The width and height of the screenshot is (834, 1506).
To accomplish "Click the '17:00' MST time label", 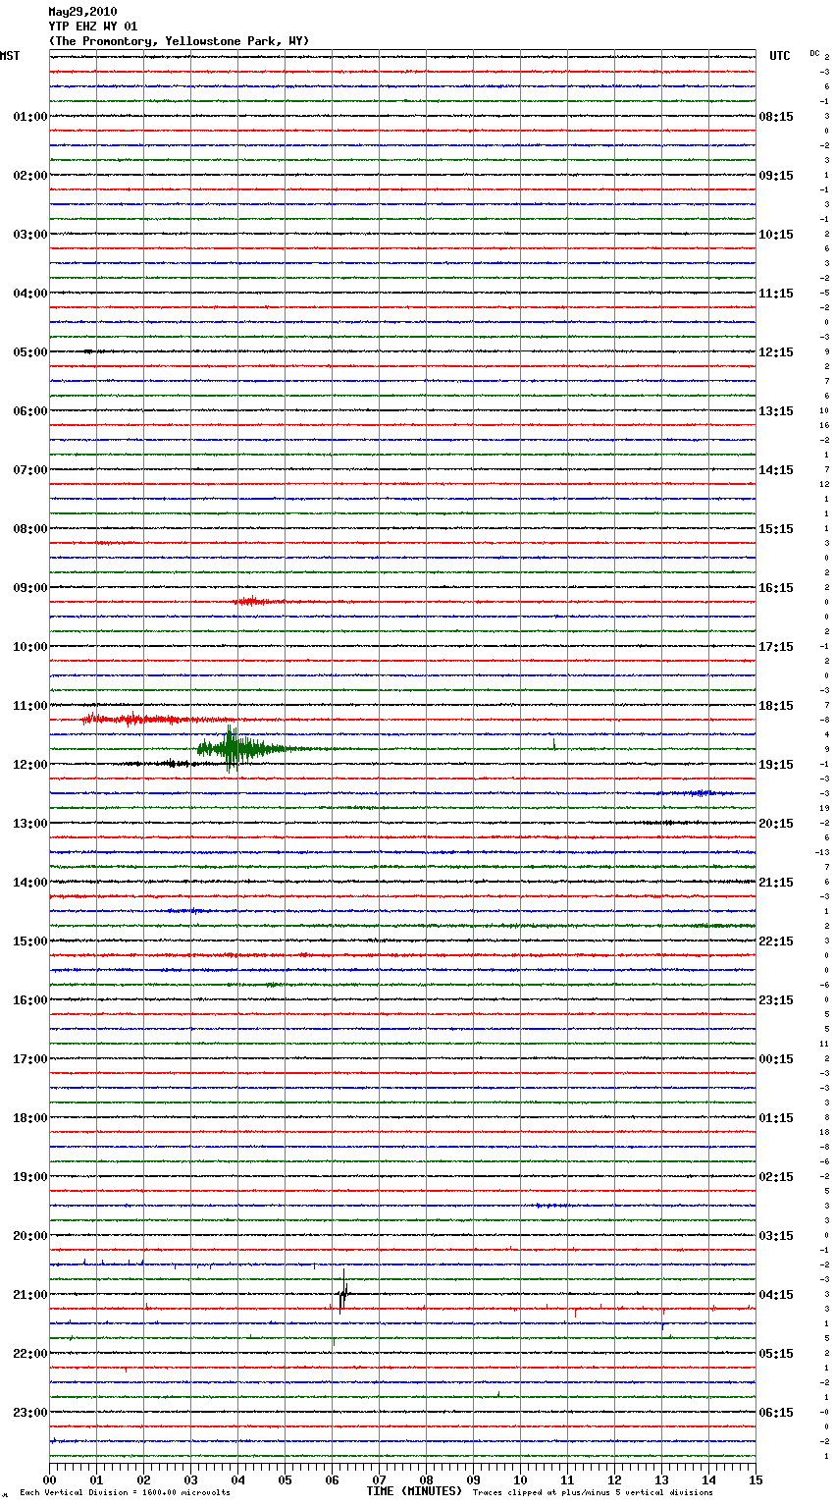I will coord(29,1059).
